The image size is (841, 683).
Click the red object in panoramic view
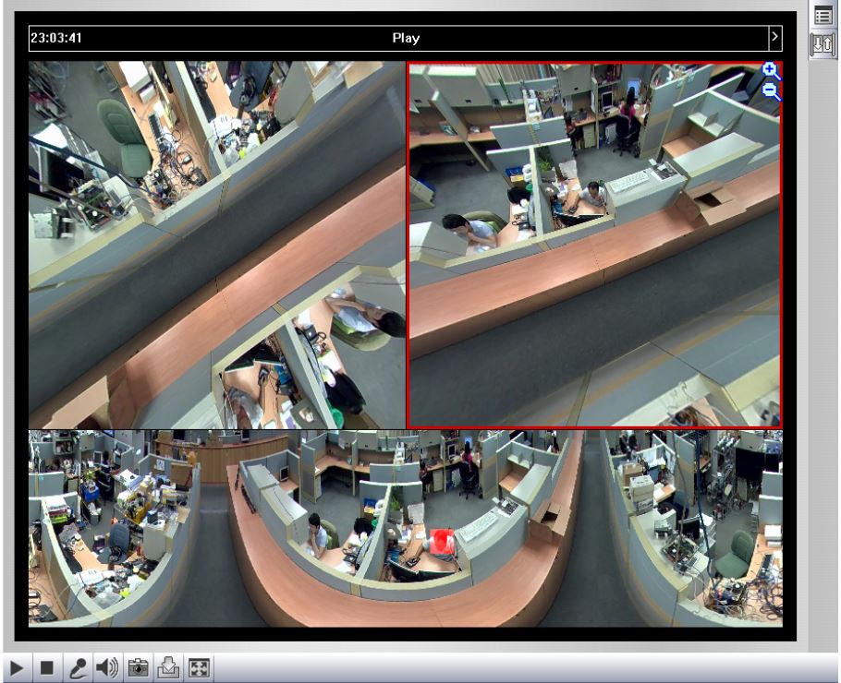click(442, 541)
